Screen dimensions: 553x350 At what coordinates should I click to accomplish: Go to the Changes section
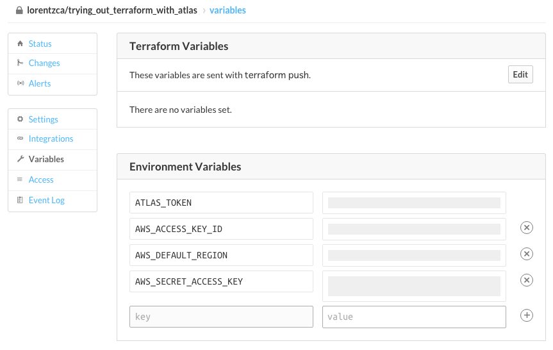pyautogui.click(x=44, y=63)
